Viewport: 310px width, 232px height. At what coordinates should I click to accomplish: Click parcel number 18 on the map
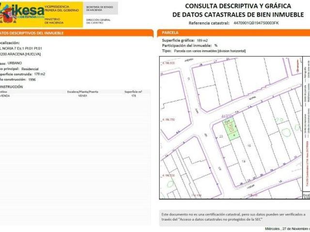(249, 145)
